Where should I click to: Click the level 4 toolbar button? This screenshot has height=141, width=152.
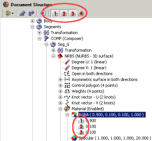pyautogui.click(x=81, y=13)
